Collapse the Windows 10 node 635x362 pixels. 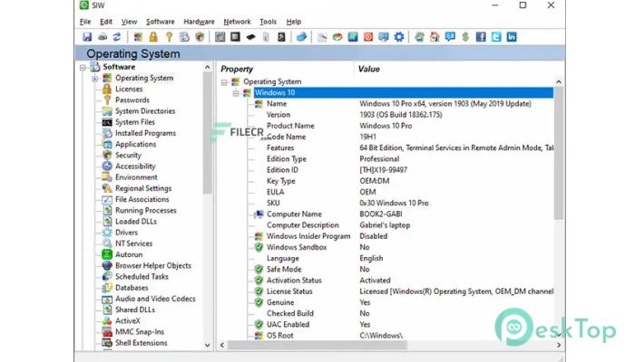point(236,93)
